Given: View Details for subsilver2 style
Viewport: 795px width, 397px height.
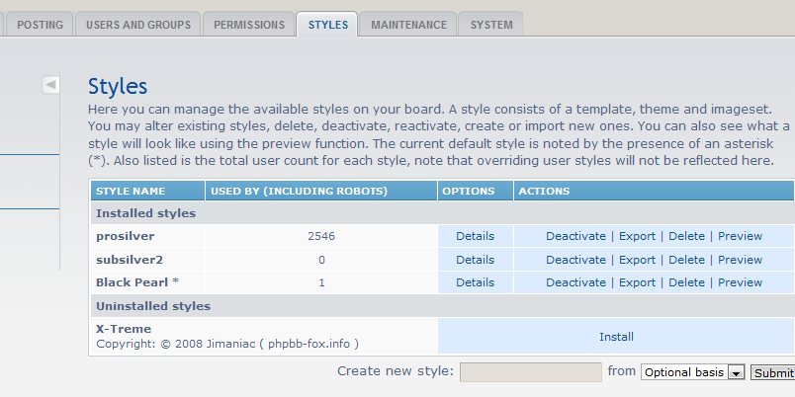Looking at the screenshot, I should coord(475,260).
